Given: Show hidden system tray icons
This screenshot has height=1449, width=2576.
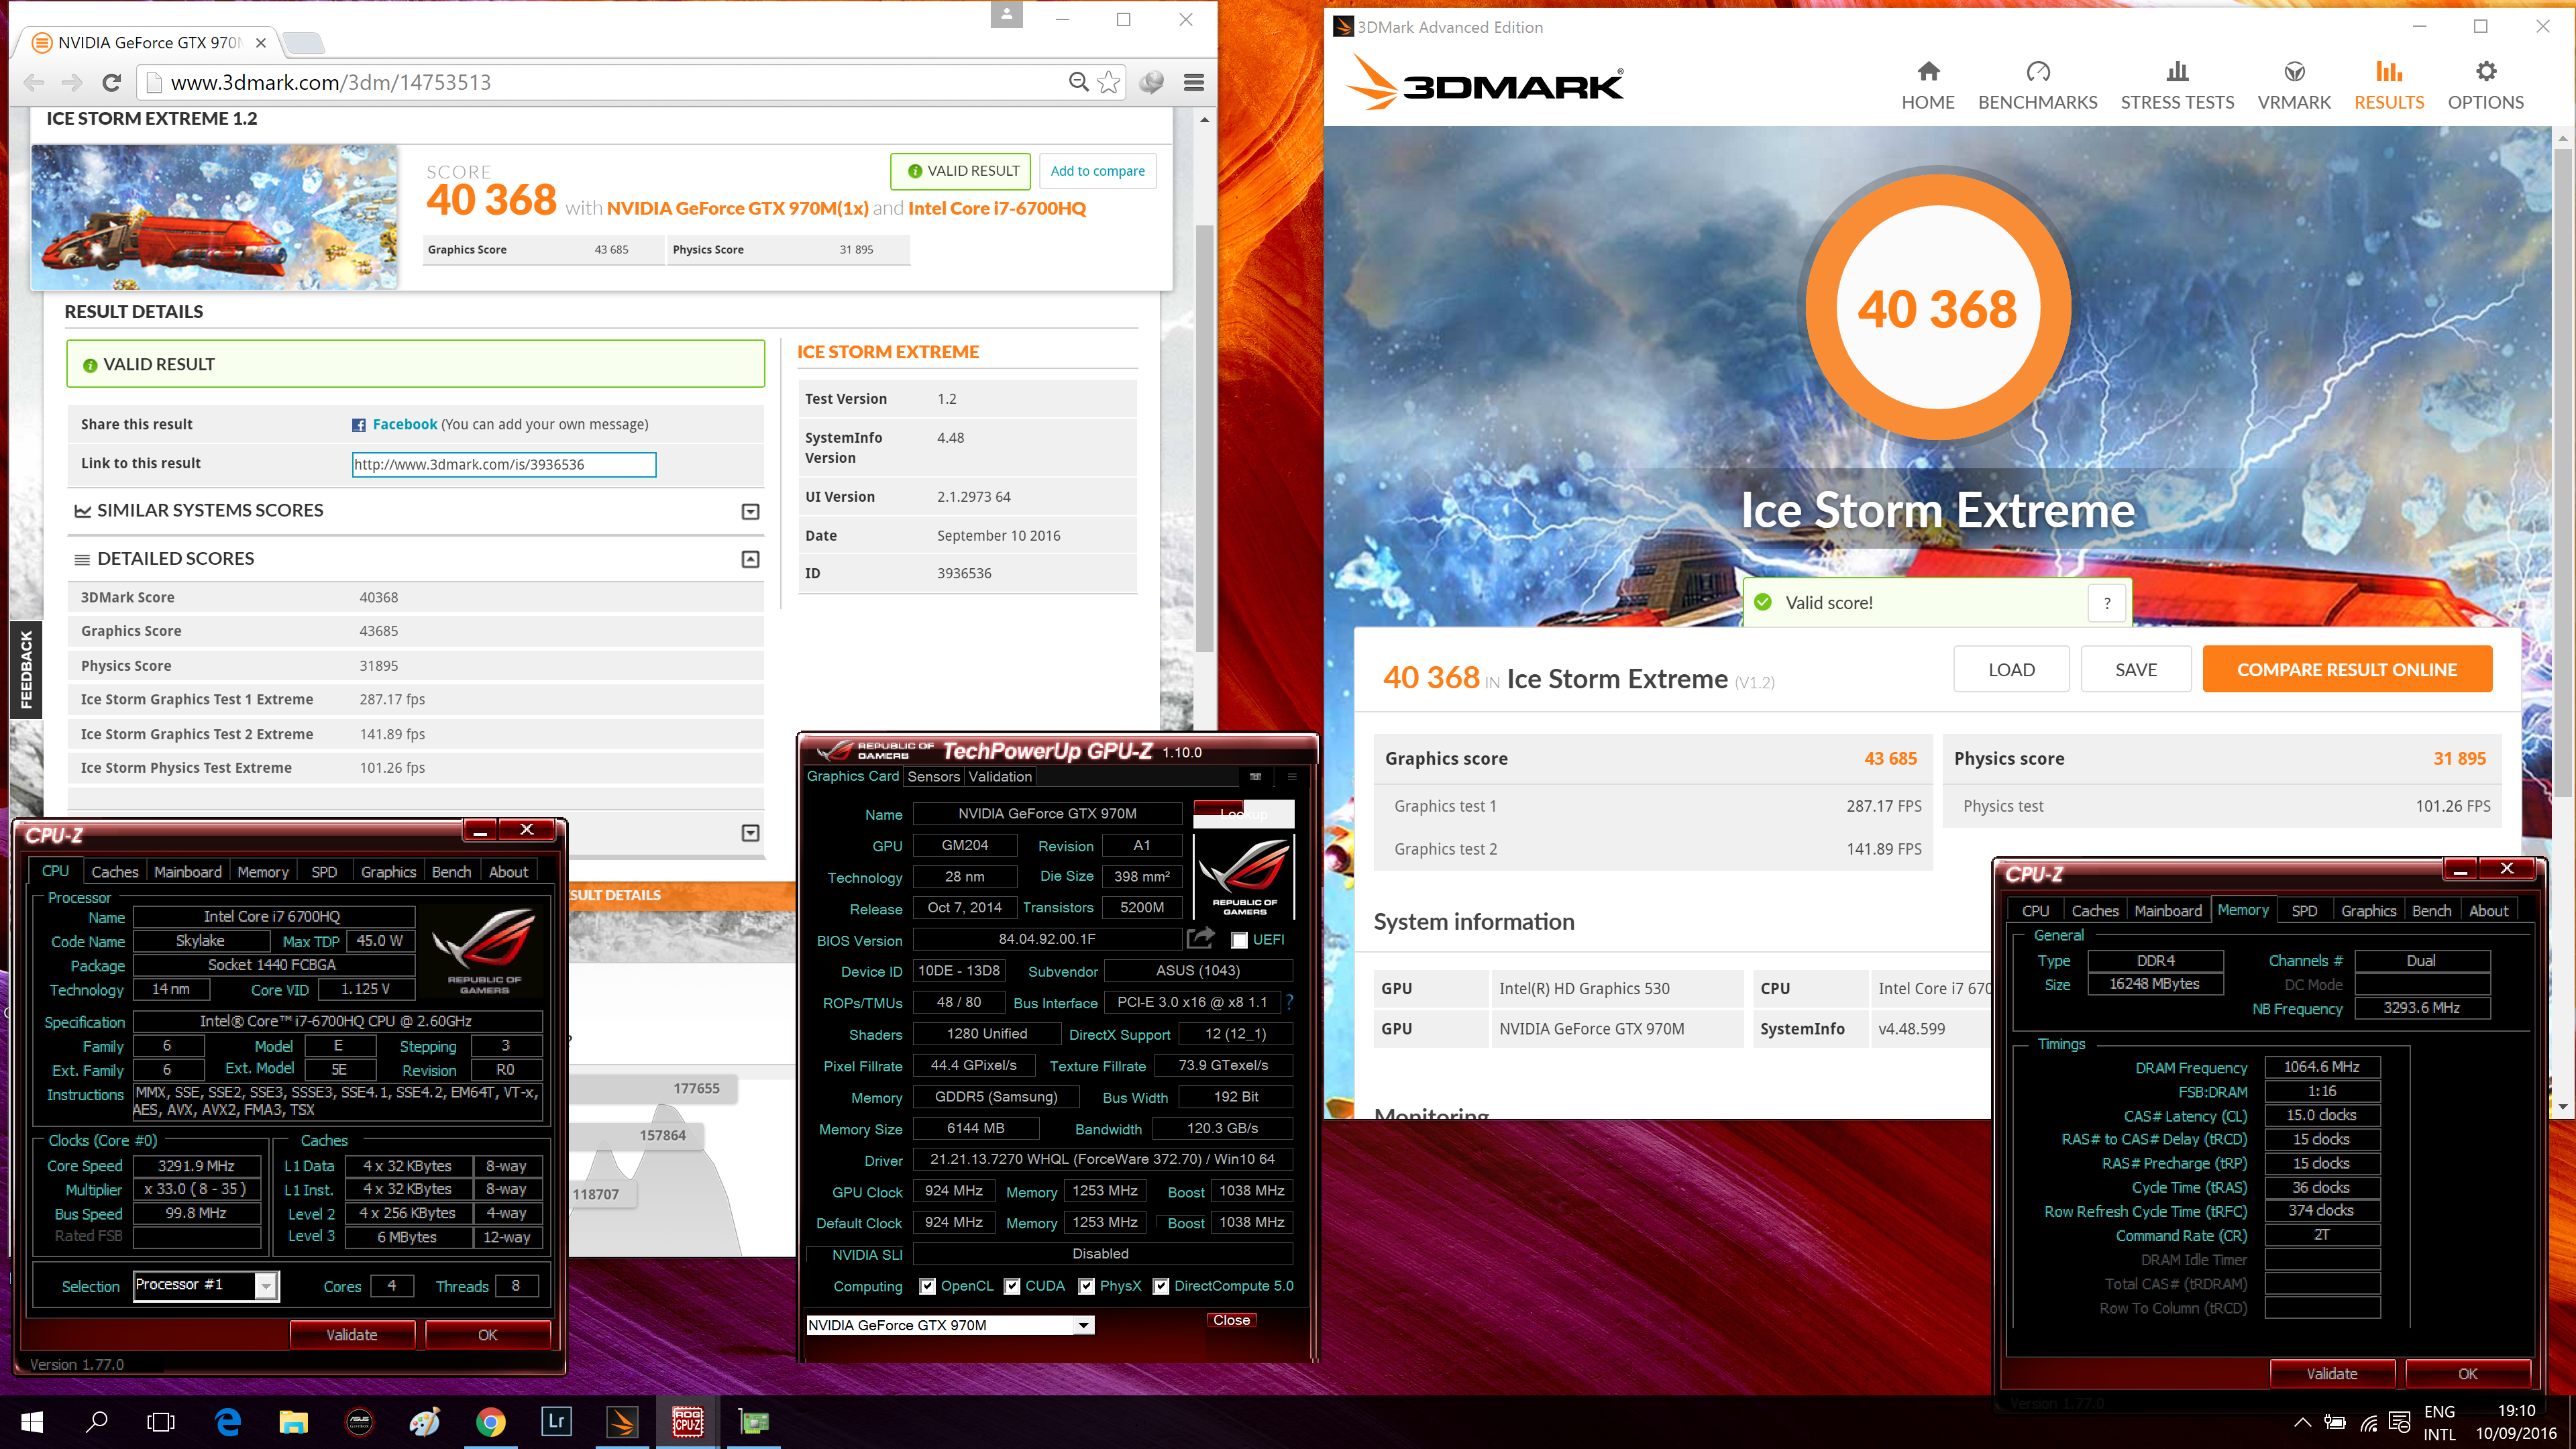Looking at the screenshot, I should pos(2302,1422).
